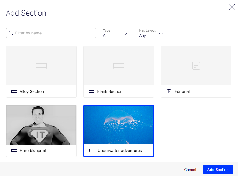Image resolution: width=238 pixels, height=176 pixels.
Task: Click the Hero blueprint label
Action: pos(33,151)
